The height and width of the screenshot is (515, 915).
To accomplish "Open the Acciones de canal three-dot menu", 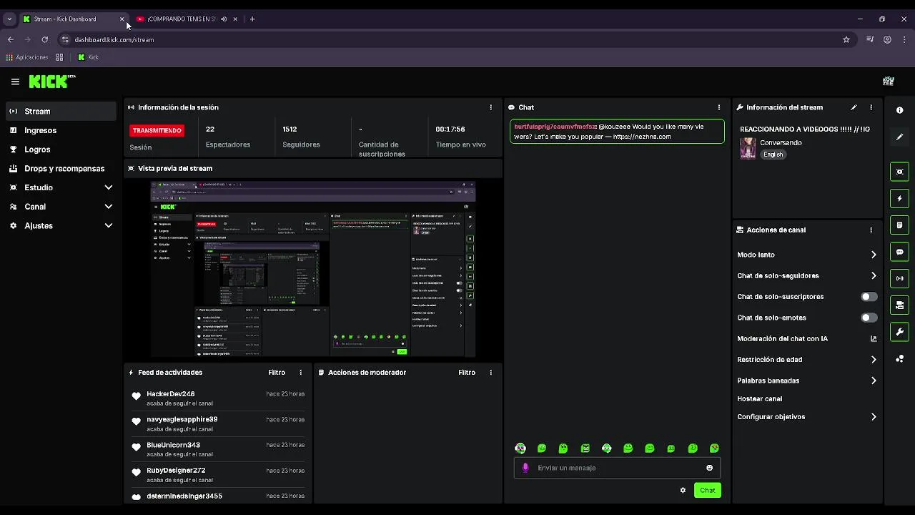I will [871, 230].
